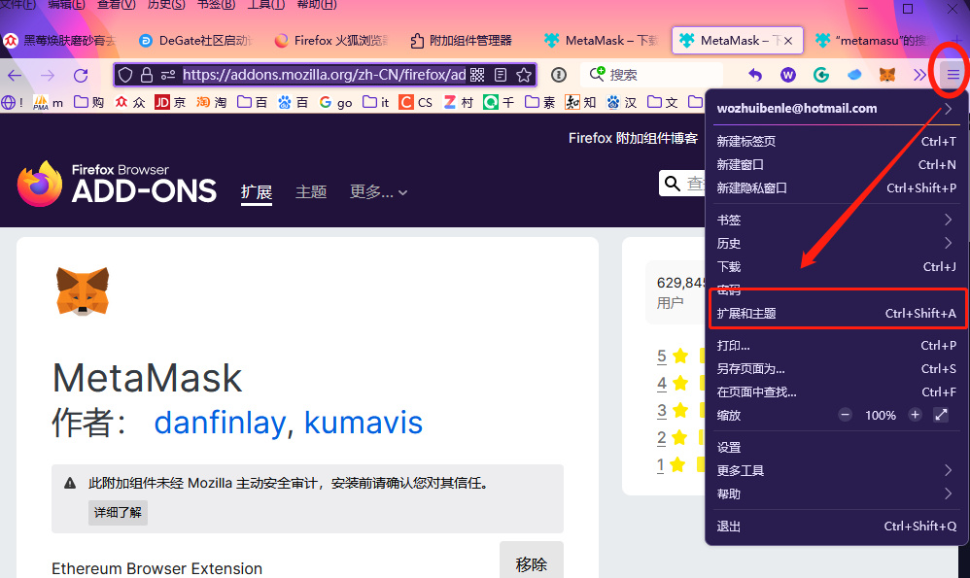Select 新建窗口 from the menu

point(837,164)
